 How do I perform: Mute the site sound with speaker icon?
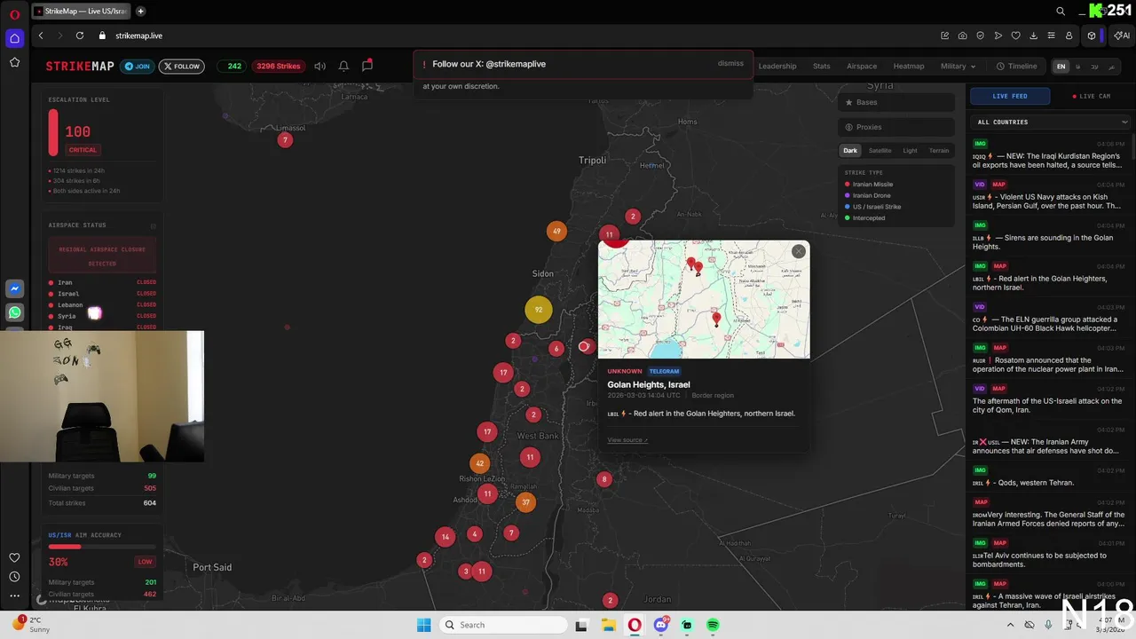tap(319, 66)
